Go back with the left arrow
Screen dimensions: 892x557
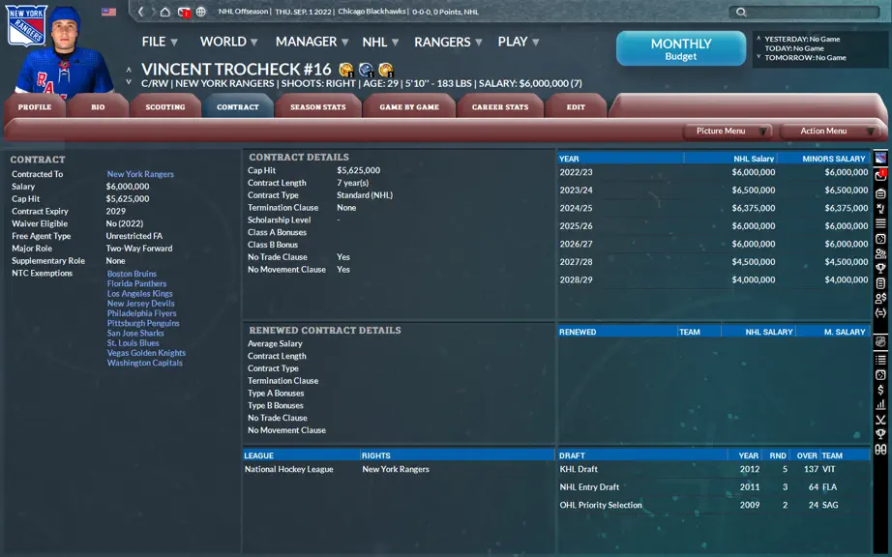pyautogui.click(x=141, y=12)
